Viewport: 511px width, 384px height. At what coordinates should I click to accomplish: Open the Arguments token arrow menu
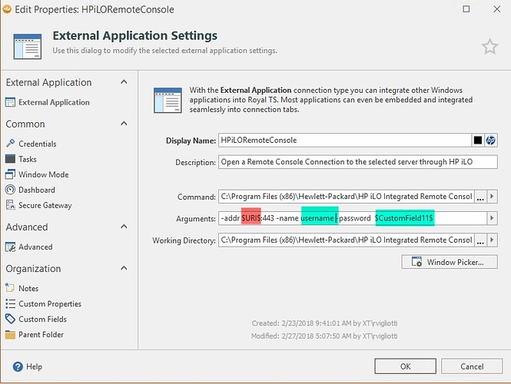[x=492, y=219]
